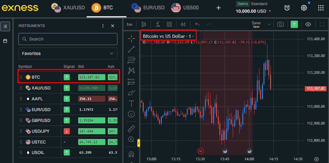This screenshot has height=163, width=329.
Task: Open chart settings gear near time axis
Action: (x=317, y=159)
